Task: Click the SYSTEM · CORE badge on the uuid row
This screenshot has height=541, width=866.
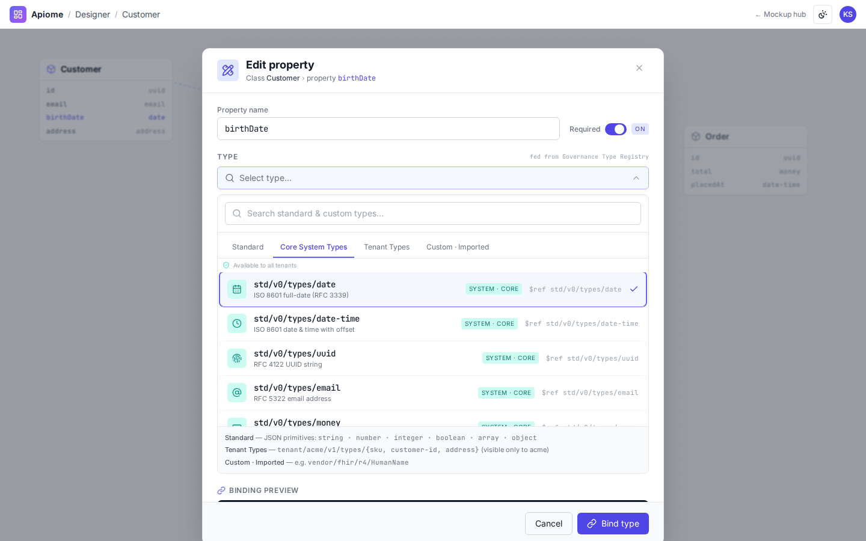Action: tap(511, 358)
